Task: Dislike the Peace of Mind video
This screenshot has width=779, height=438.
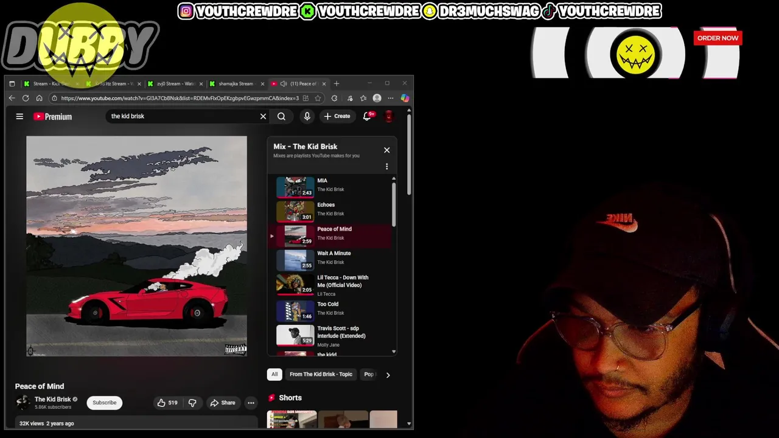Action: tap(192, 403)
